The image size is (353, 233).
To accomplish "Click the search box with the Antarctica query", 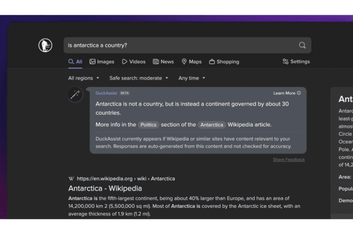I will pyautogui.click(x=187, y=45).
